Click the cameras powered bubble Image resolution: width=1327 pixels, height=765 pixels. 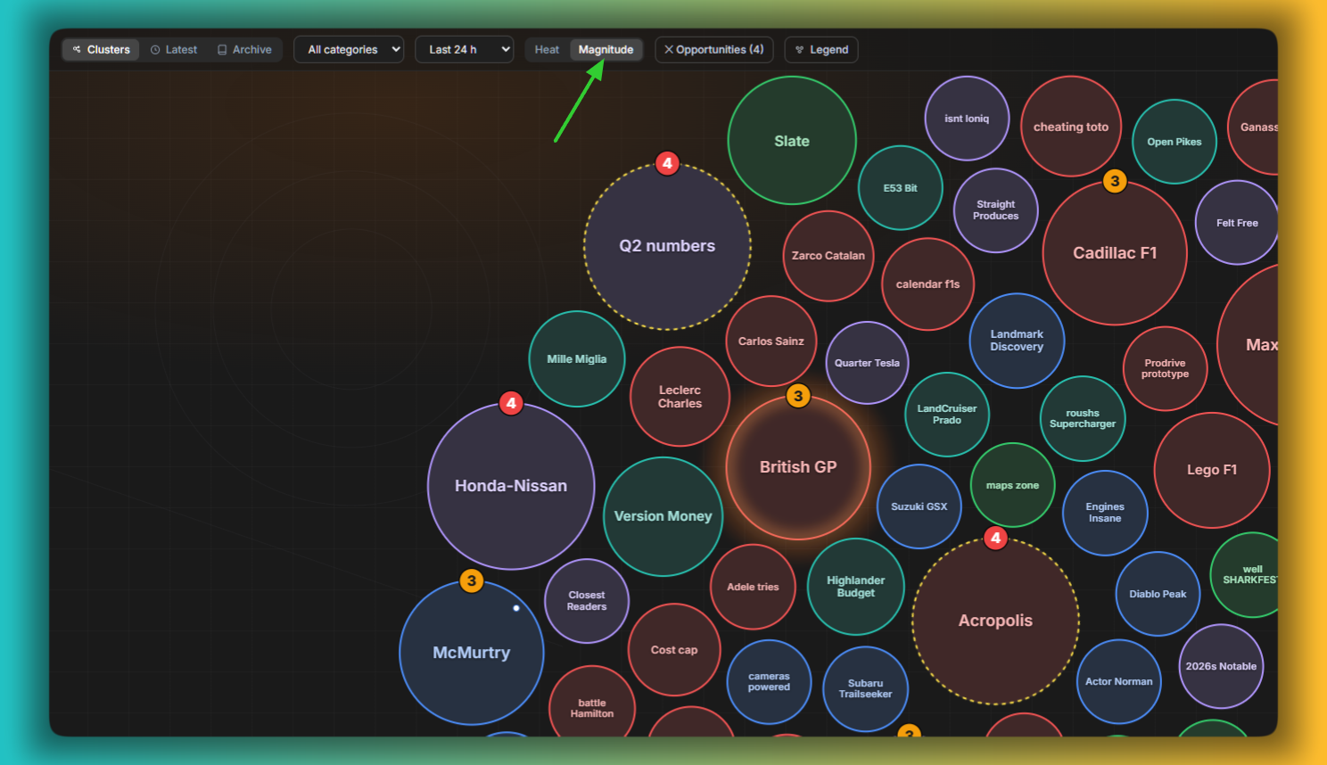point(769,682)
